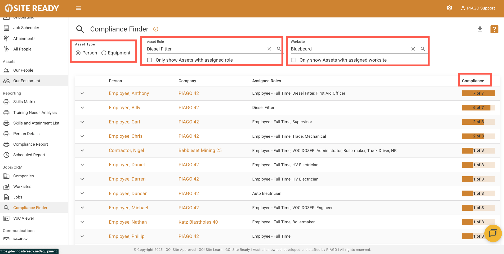The height and width of the screenshot is (254, 504).
Task: Check Only show Assets with assigned worksite
Action: [293, 60]
